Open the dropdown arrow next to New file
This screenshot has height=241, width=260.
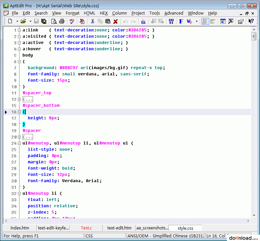pyautogui.click(x=17, y=21)
